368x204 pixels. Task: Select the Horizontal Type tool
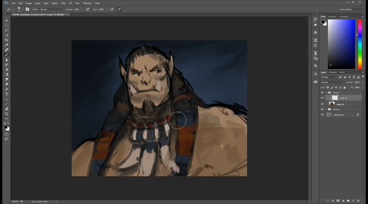6,94
